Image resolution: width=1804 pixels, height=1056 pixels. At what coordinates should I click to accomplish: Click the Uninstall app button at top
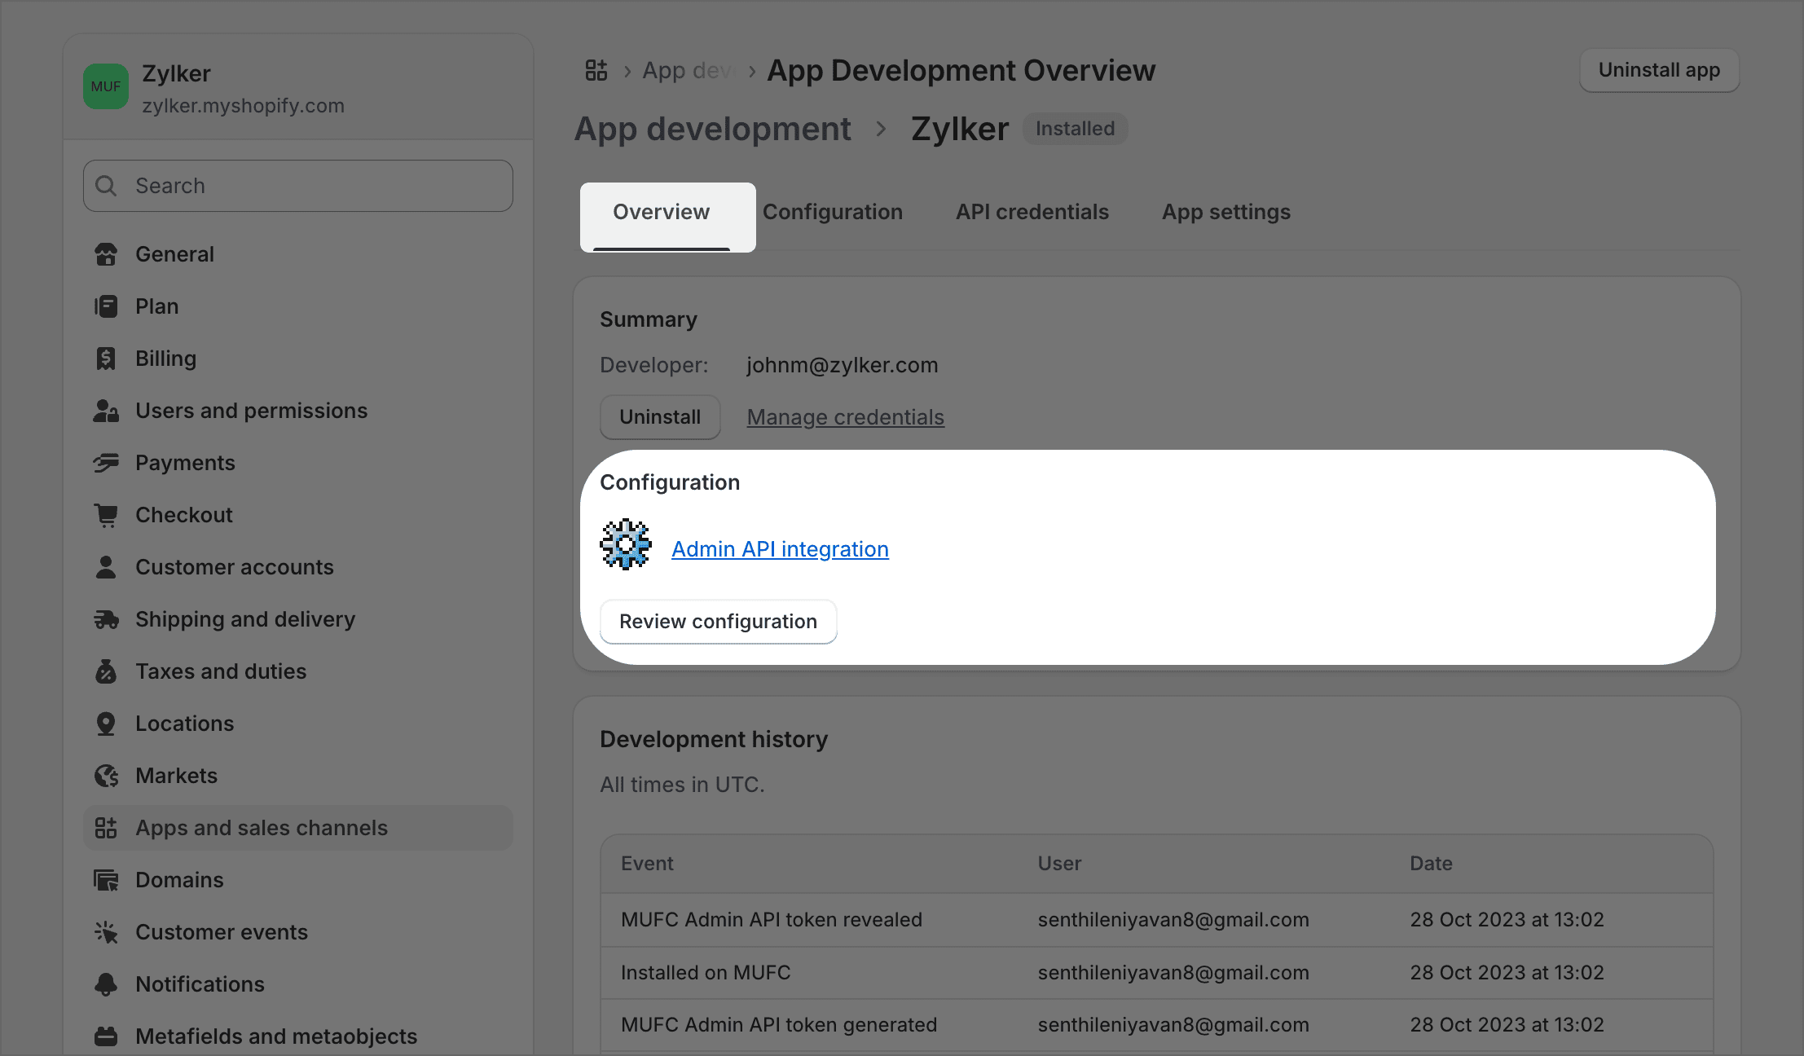(1658, 71)
